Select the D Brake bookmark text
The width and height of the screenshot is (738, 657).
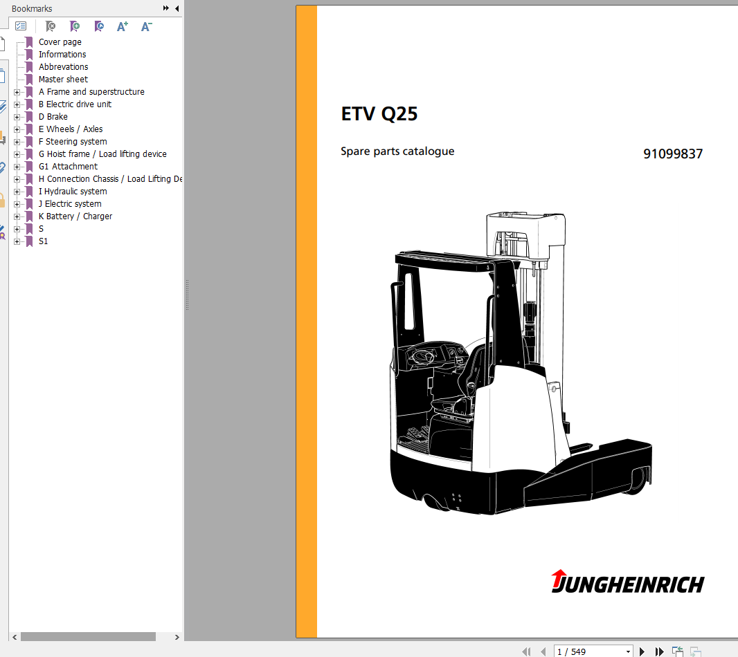[53, 117]
